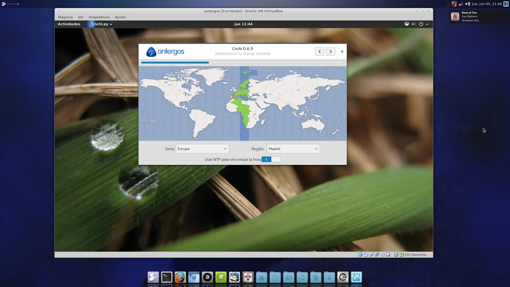
Task: Advance to the next Cnchi installer step
Action: pos(330,52)
